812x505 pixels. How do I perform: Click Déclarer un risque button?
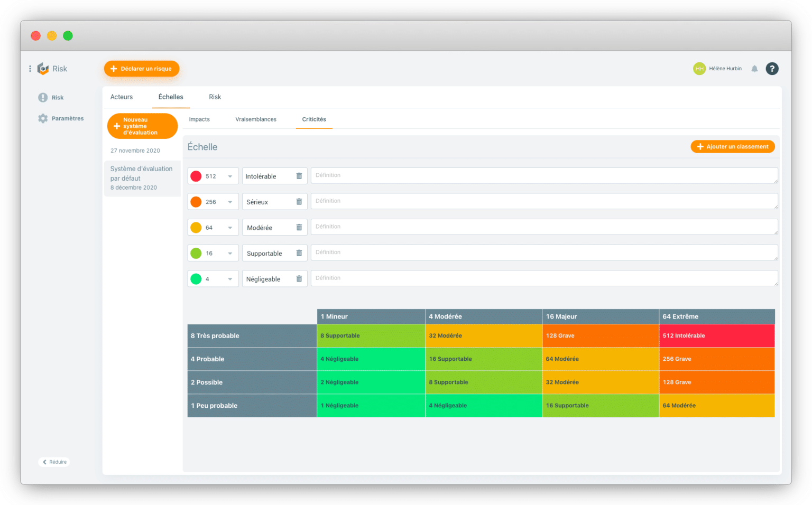(x=141, y=69)
